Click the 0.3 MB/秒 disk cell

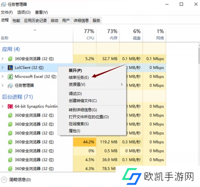pos(131,142)
